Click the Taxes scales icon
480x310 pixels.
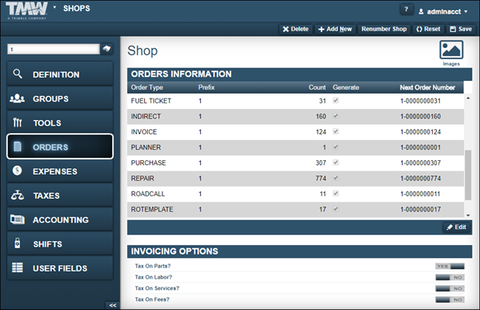click(x=18, y=195)
